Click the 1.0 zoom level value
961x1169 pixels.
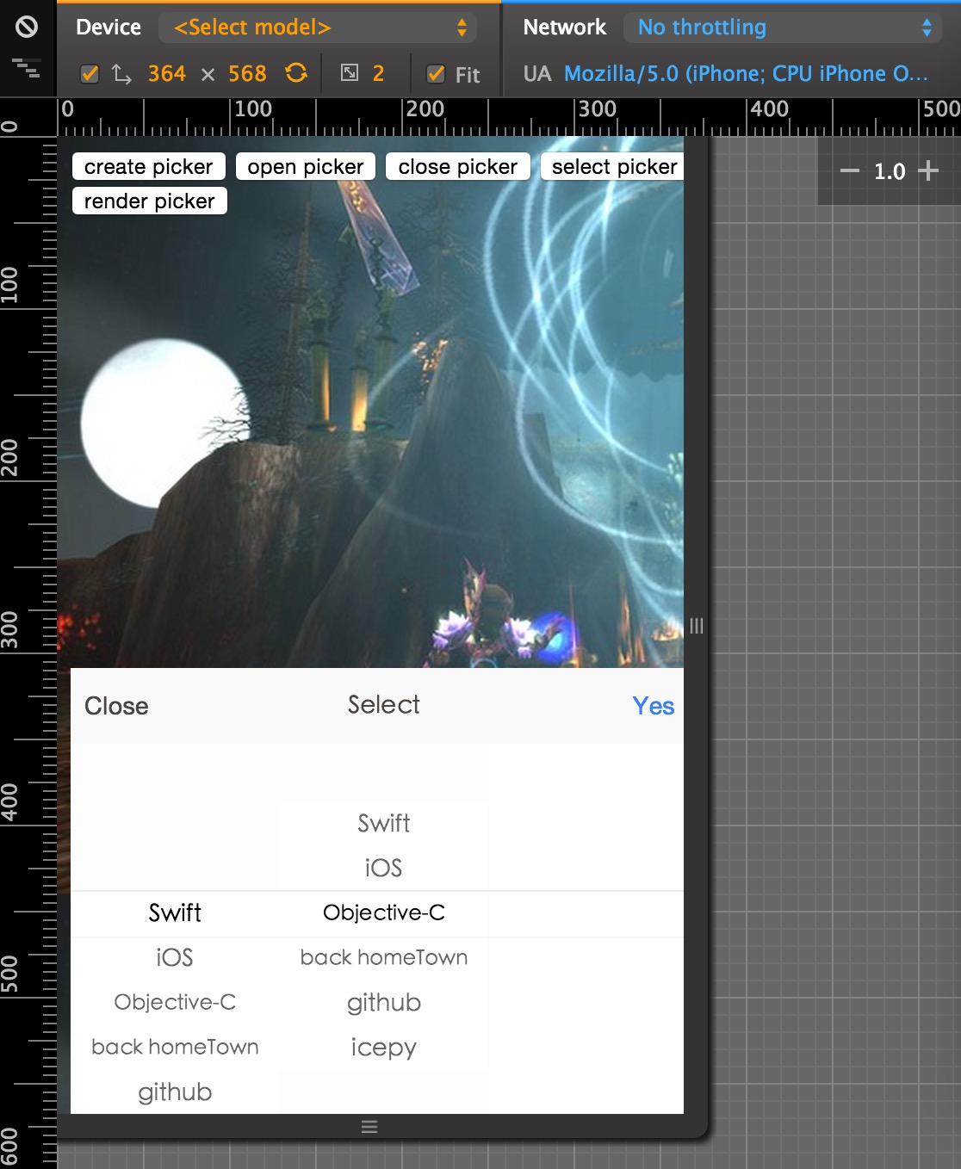click(x=888, y=171)
